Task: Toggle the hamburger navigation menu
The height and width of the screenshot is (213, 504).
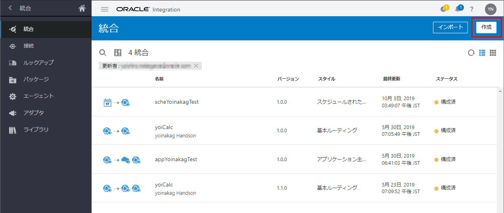Action: 105,10
